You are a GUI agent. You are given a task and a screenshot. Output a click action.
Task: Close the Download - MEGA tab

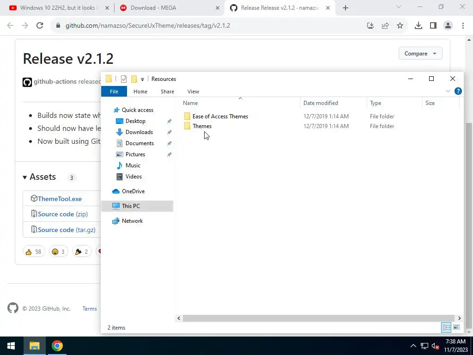(x=218, y=8)
